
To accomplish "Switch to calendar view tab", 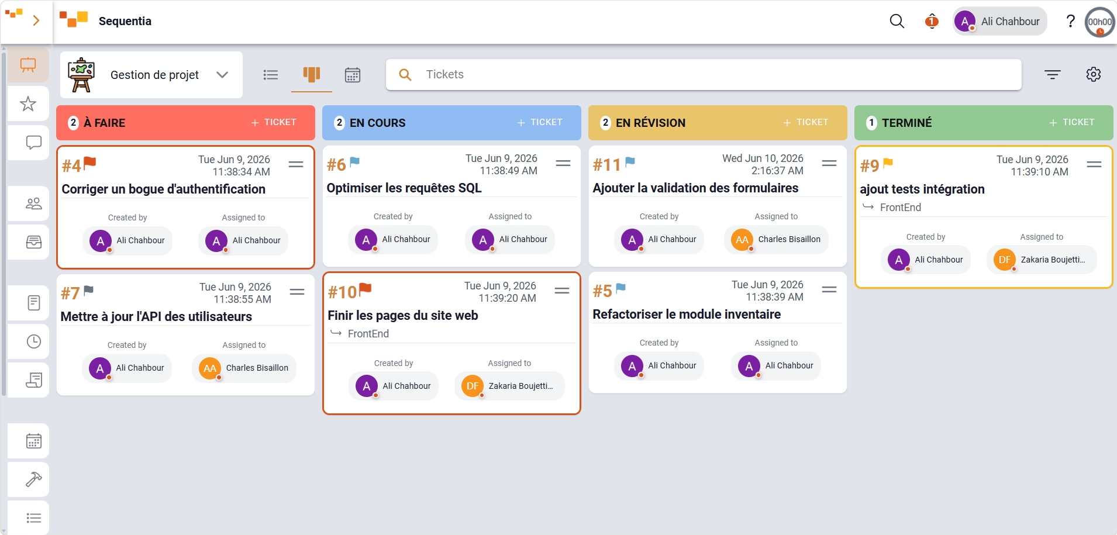I will (x=353, y=75).
